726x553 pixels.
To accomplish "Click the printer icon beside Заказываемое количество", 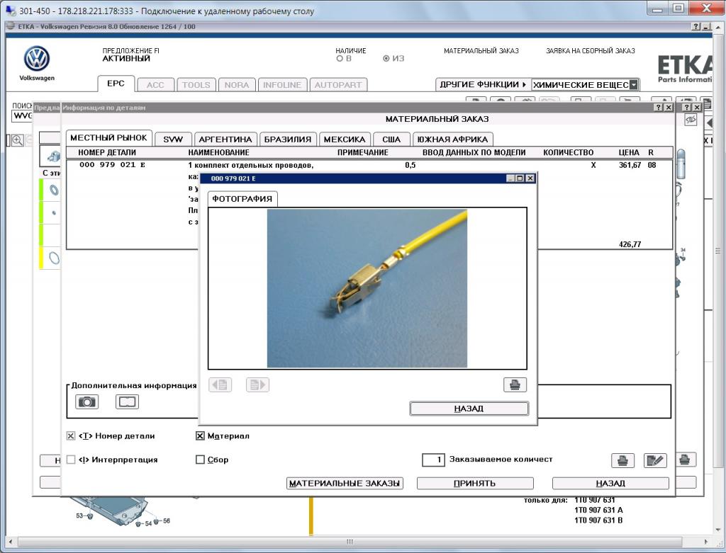I will pyautogui.click(x=622, y=460).
